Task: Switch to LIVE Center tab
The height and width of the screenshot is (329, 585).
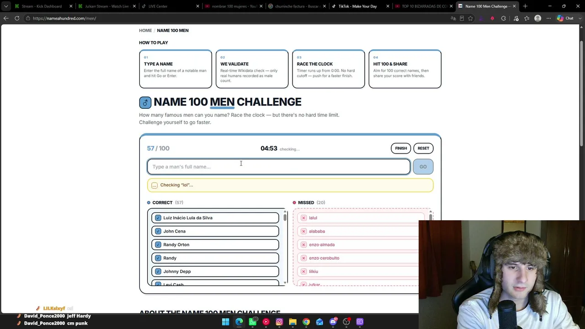Action: coord(170,6)
